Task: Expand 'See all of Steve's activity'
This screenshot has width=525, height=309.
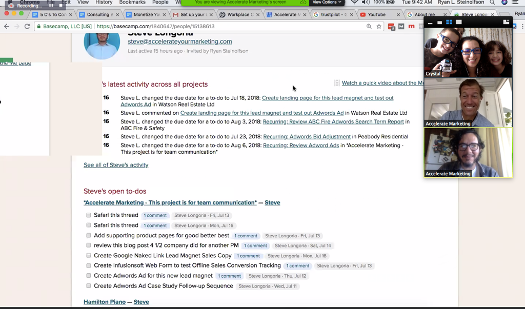Action: click(116, 165)
